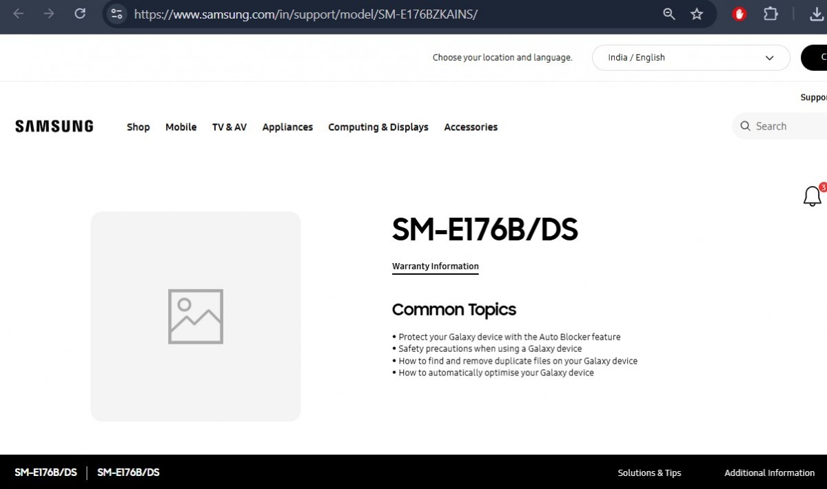Open Auto Blocker feature topic link
This screenshot has width=827, height=489.
[509, 337]
